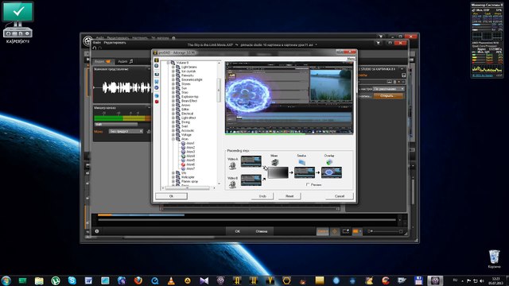
Task: Click the effect preview image in Adorage
Action: point(289,98)
